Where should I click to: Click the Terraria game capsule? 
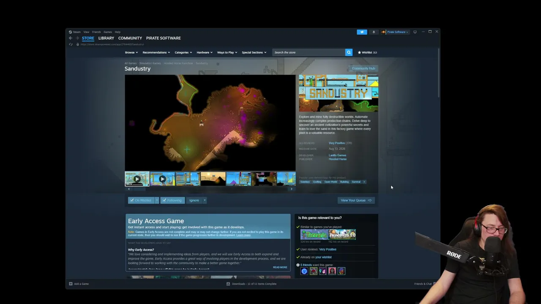click(x=314, y=234)
